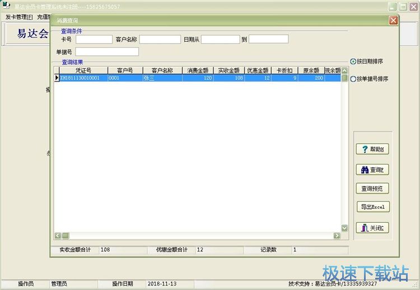Click the 查询 search button
The image size is (420, 290).
pyautogui.click(x=372, y=170)
